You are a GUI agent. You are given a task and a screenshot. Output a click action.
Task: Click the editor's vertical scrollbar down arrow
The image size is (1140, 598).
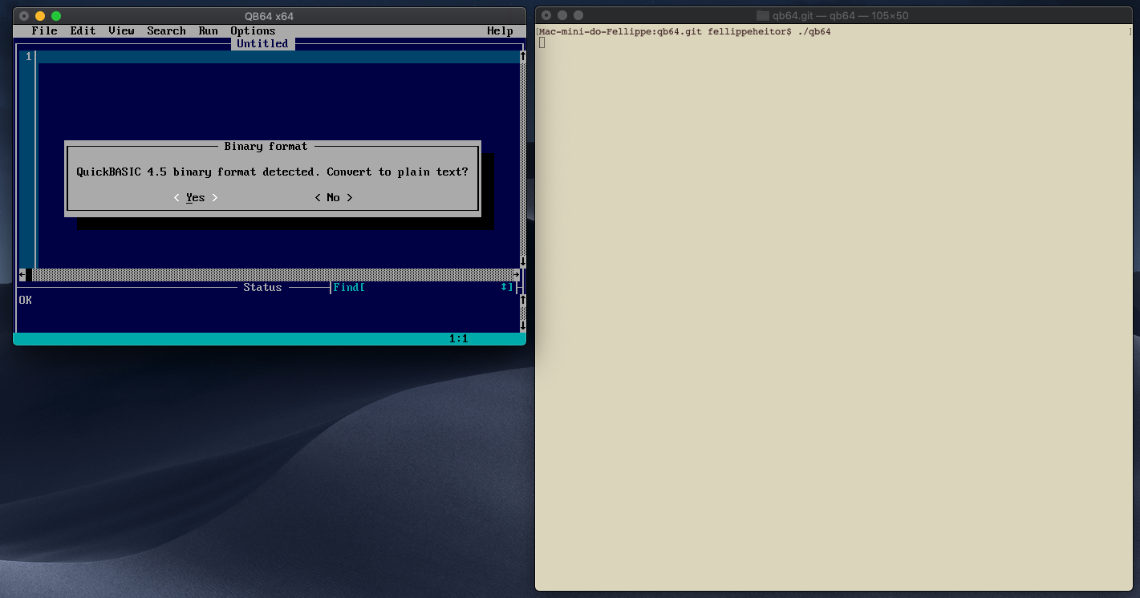coord(522,261)
